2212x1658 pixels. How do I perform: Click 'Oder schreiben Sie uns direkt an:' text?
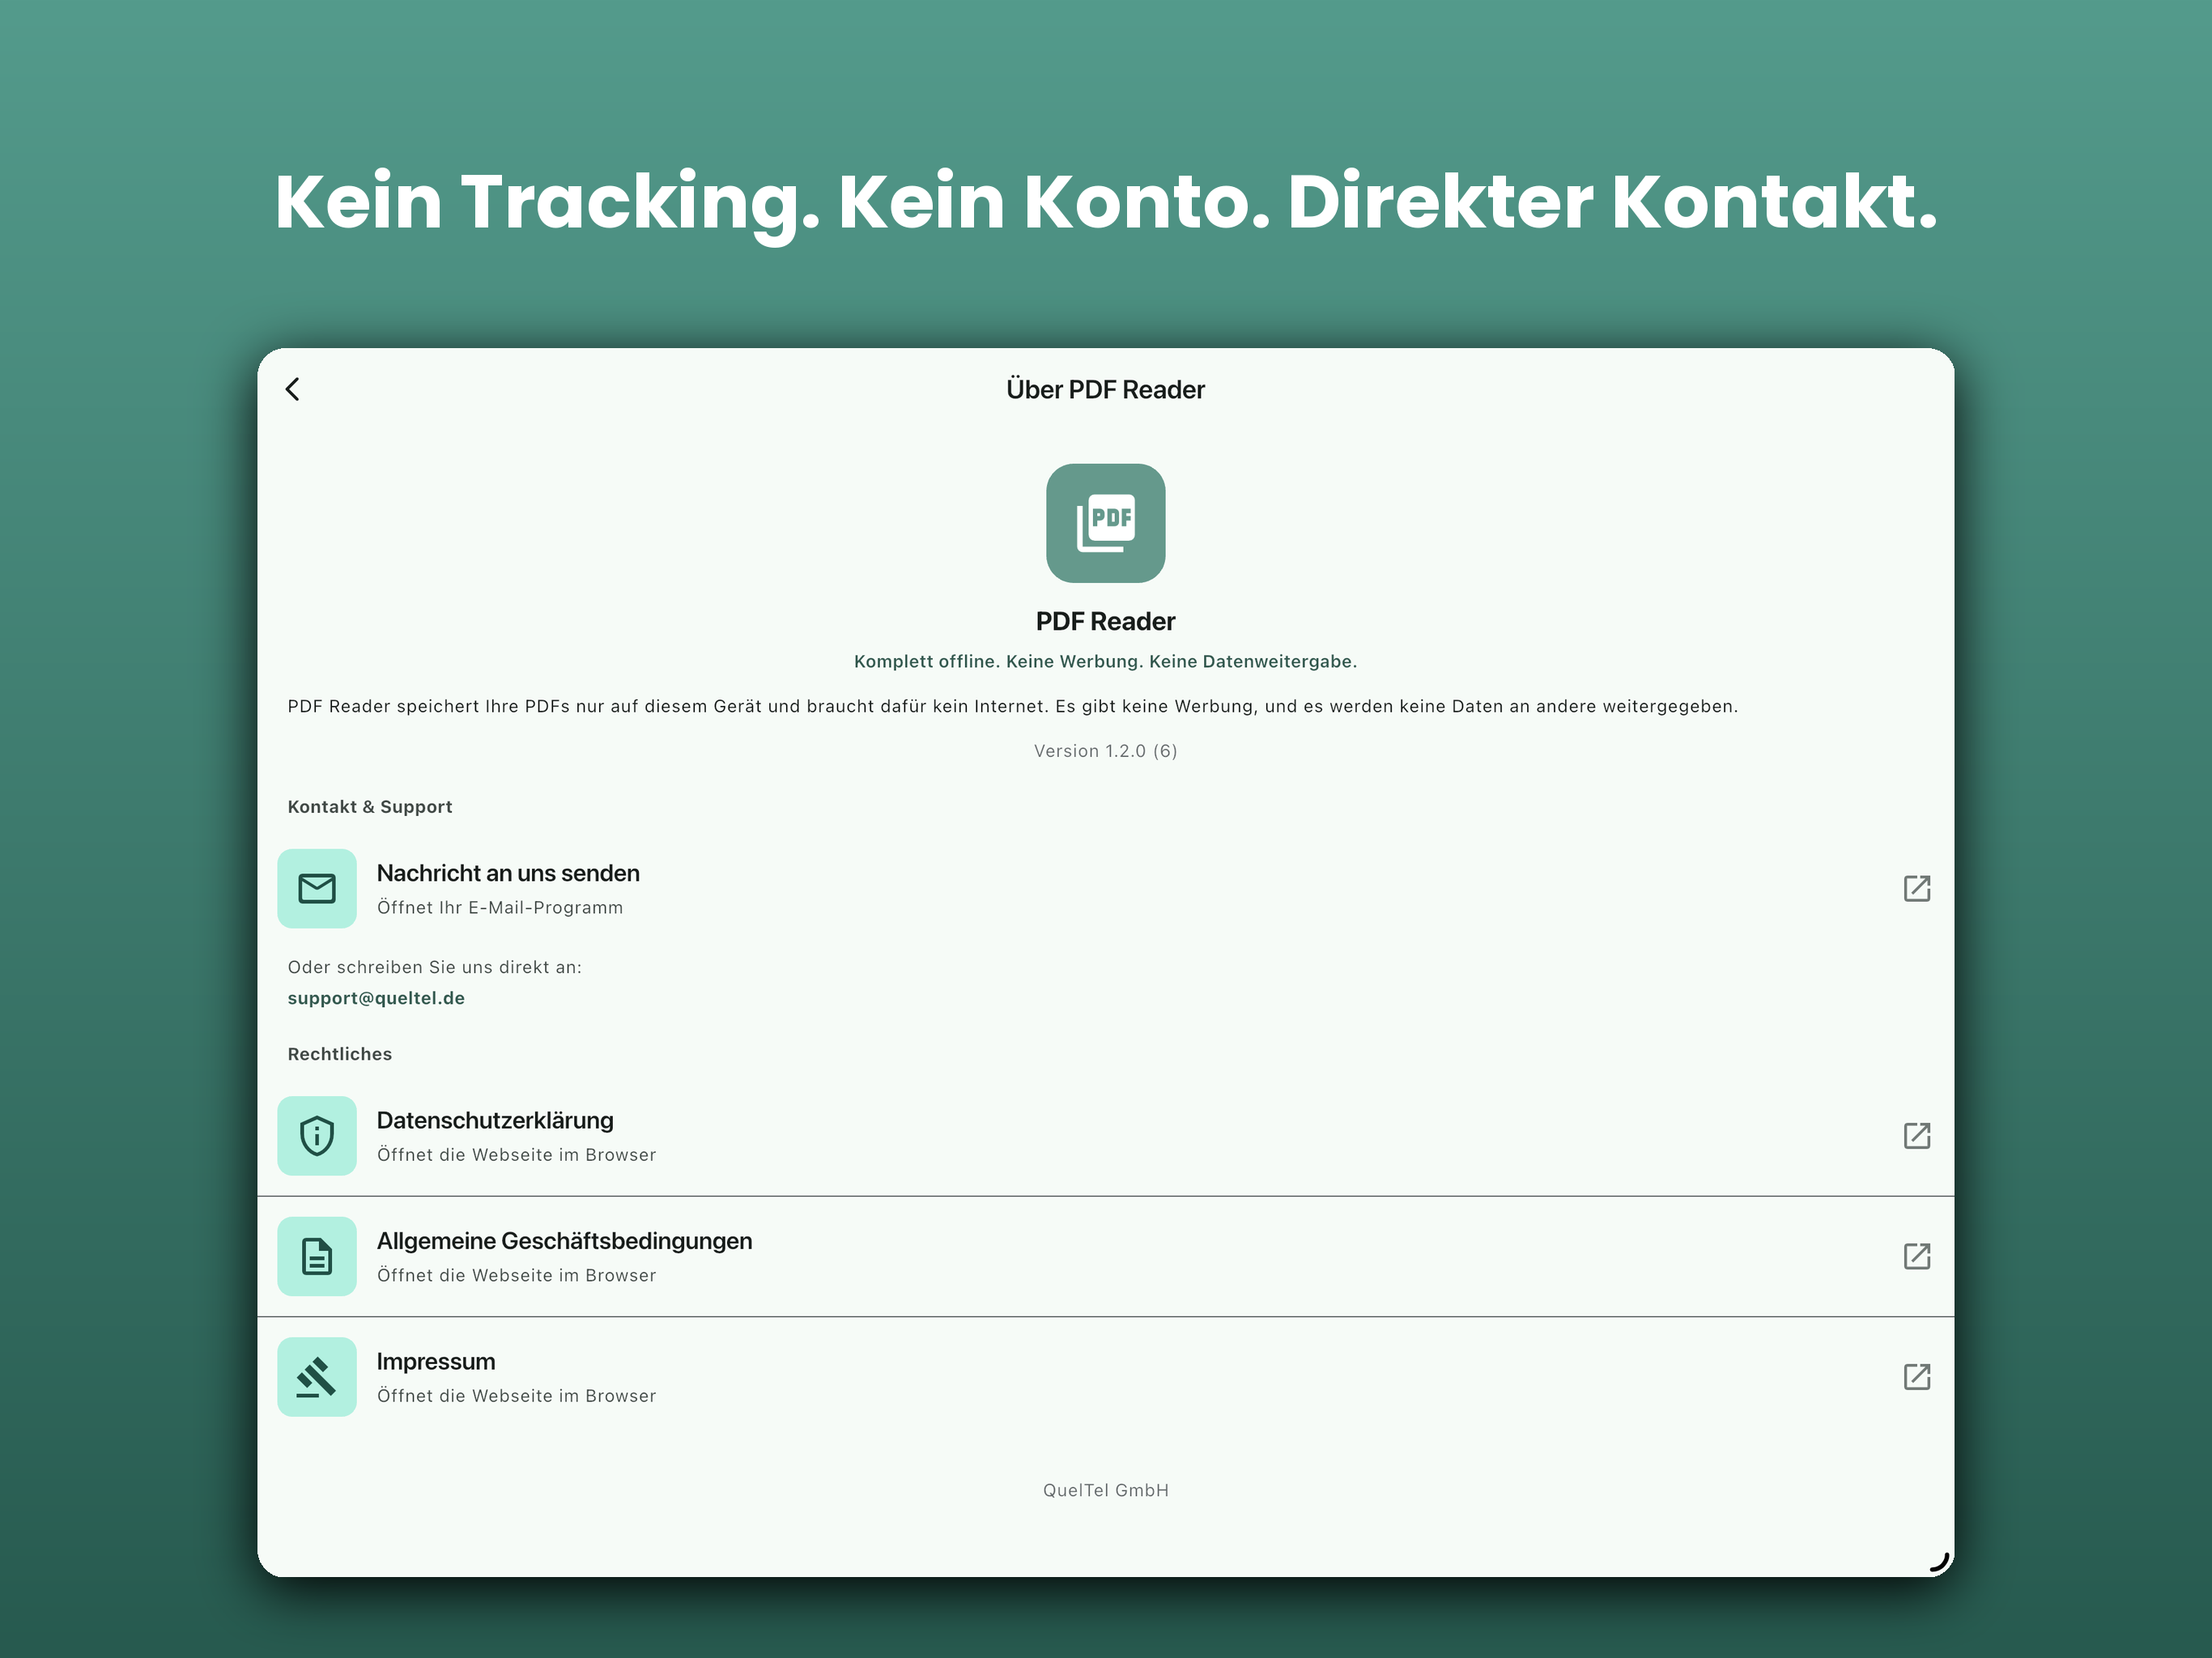pos(435,967)
